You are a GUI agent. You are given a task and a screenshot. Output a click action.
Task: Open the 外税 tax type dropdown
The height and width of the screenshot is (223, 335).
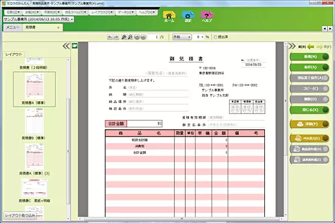click(x=182, y=37)
